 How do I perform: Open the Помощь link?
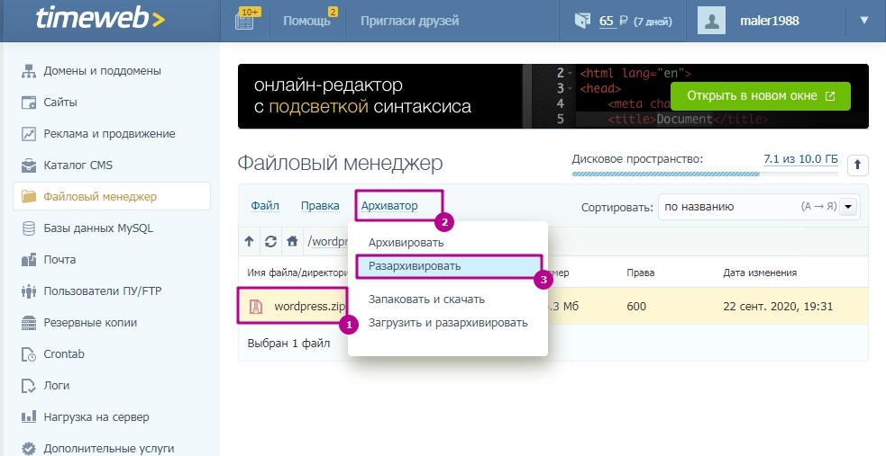point(306,21)
